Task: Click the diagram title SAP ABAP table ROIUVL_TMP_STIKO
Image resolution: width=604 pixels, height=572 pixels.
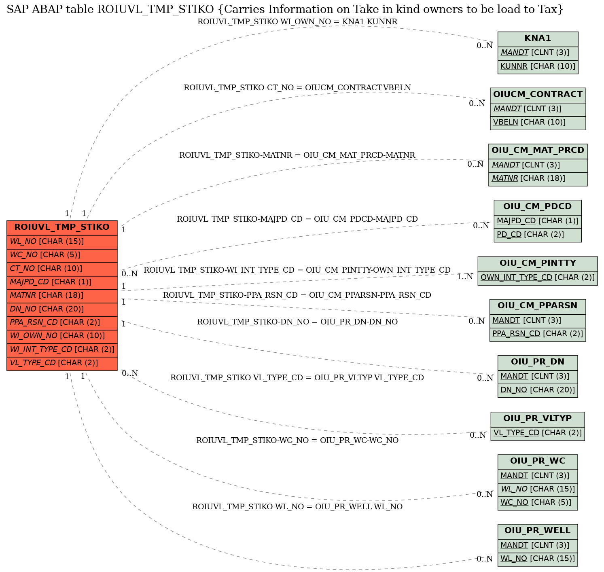Action: pos(285,9)
